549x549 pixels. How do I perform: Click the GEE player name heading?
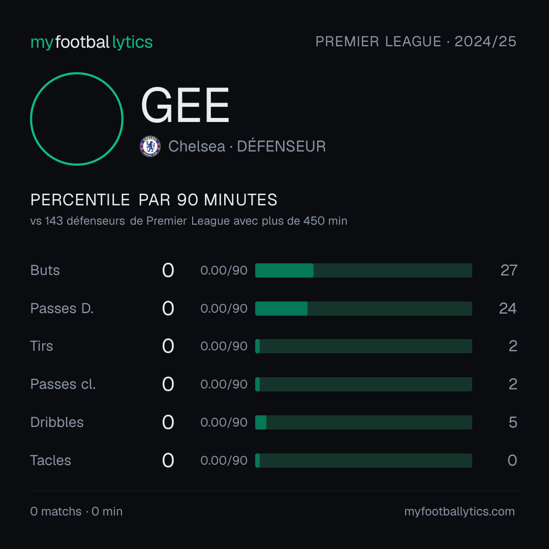pyautogui.click(x=185, y=105)
